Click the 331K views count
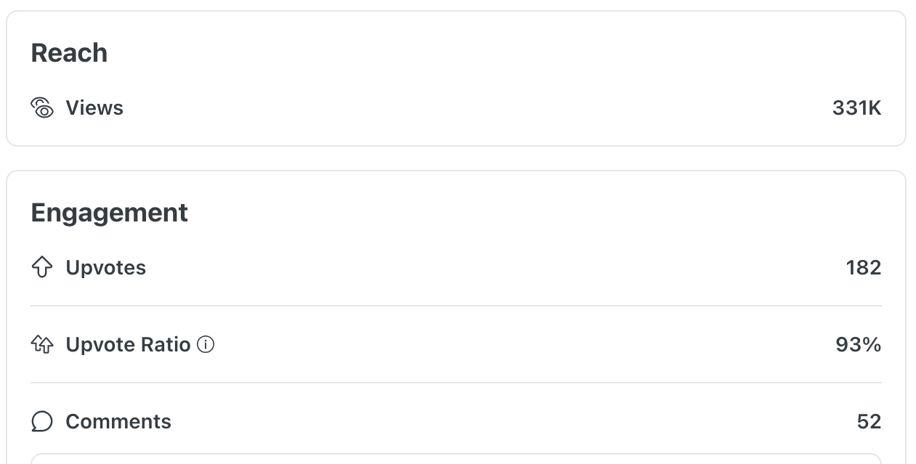Screen dimensions: 916x464 click(856, 108)
